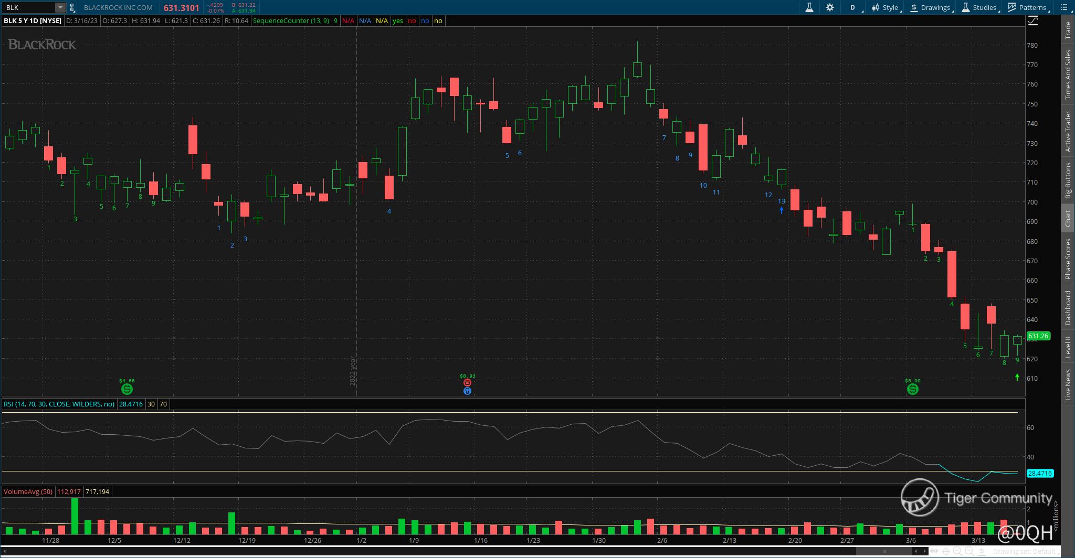Image resolution: width=1075 pixels, height=558 pixels.
Task: Open the list options menu icon
Action: click(1065, 7)
